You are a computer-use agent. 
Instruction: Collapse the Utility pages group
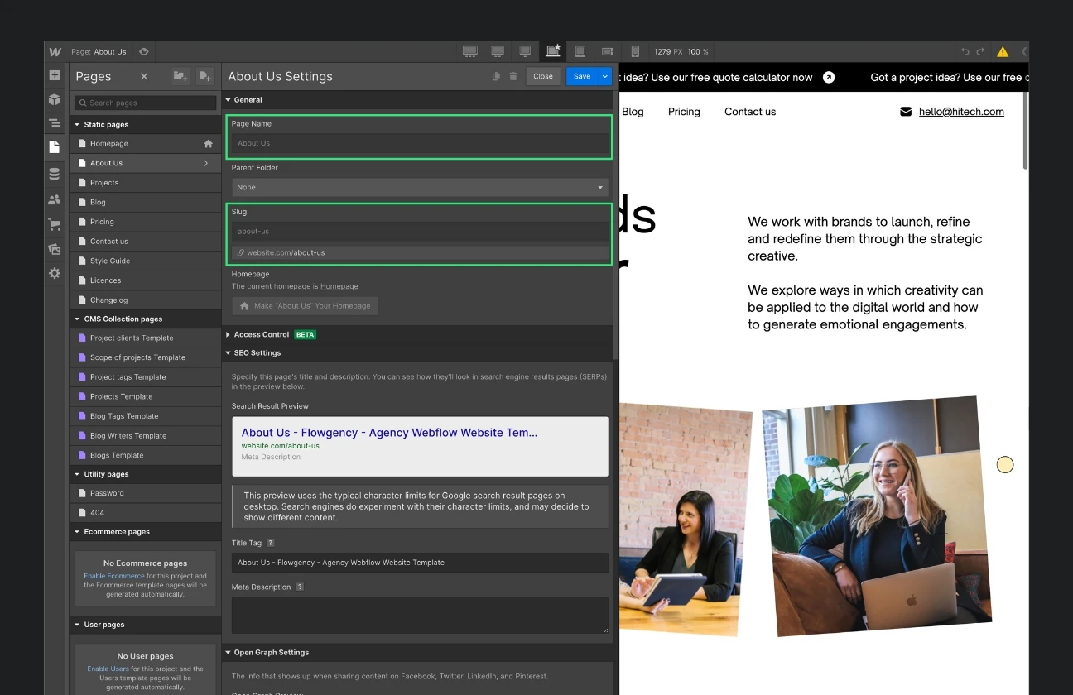point(77,474)
